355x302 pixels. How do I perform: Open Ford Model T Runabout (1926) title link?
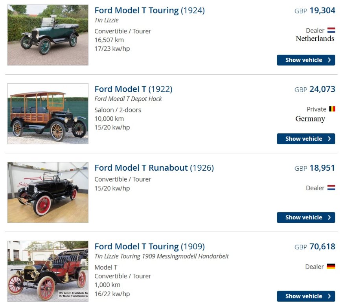[154, 168]
